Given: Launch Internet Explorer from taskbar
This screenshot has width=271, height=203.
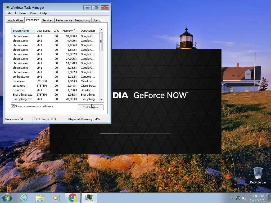Looking at the screenshot, I should tap(24, 198).
